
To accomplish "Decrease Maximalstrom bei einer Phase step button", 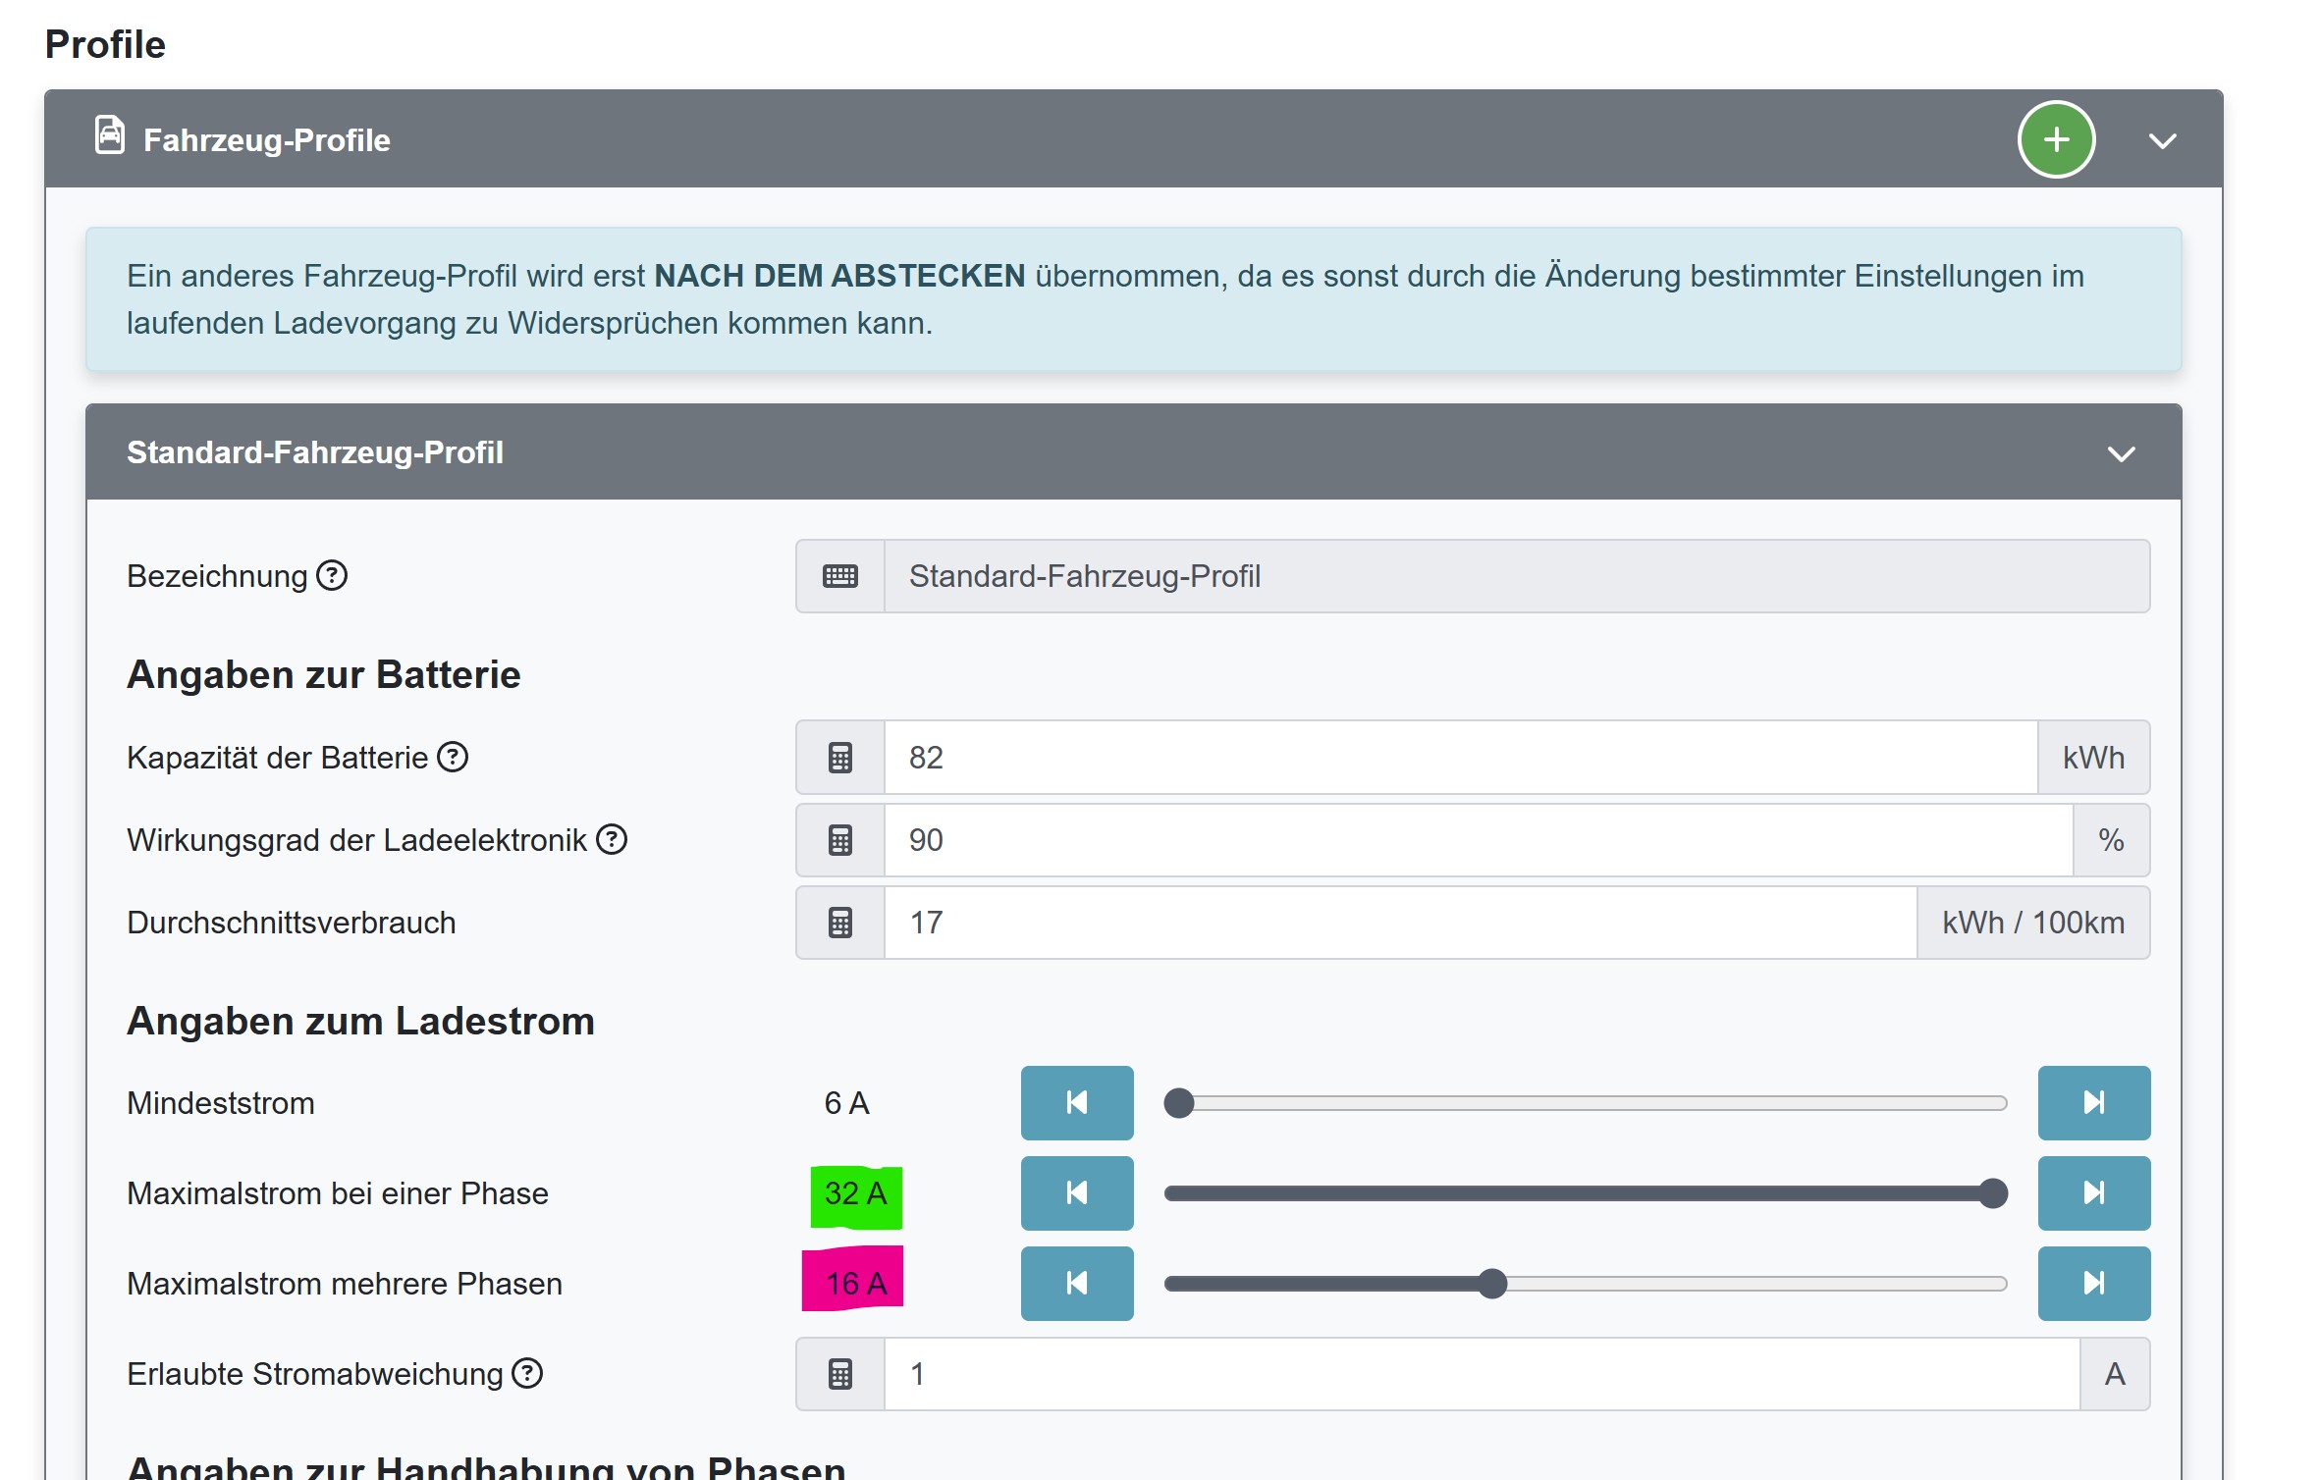I will point(1076,1192).
